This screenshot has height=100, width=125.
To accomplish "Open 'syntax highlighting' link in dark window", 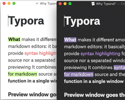I will (100, 54).
